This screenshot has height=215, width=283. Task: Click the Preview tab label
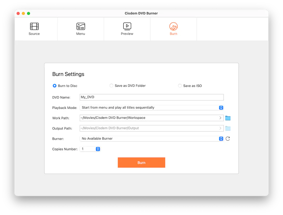pyautogui.click(x=127, y=34)
